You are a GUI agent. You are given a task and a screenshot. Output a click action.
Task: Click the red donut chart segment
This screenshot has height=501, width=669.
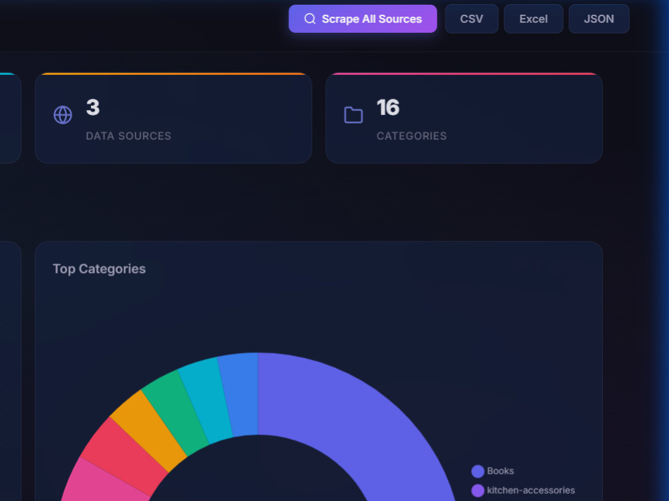tap(124, 457)
